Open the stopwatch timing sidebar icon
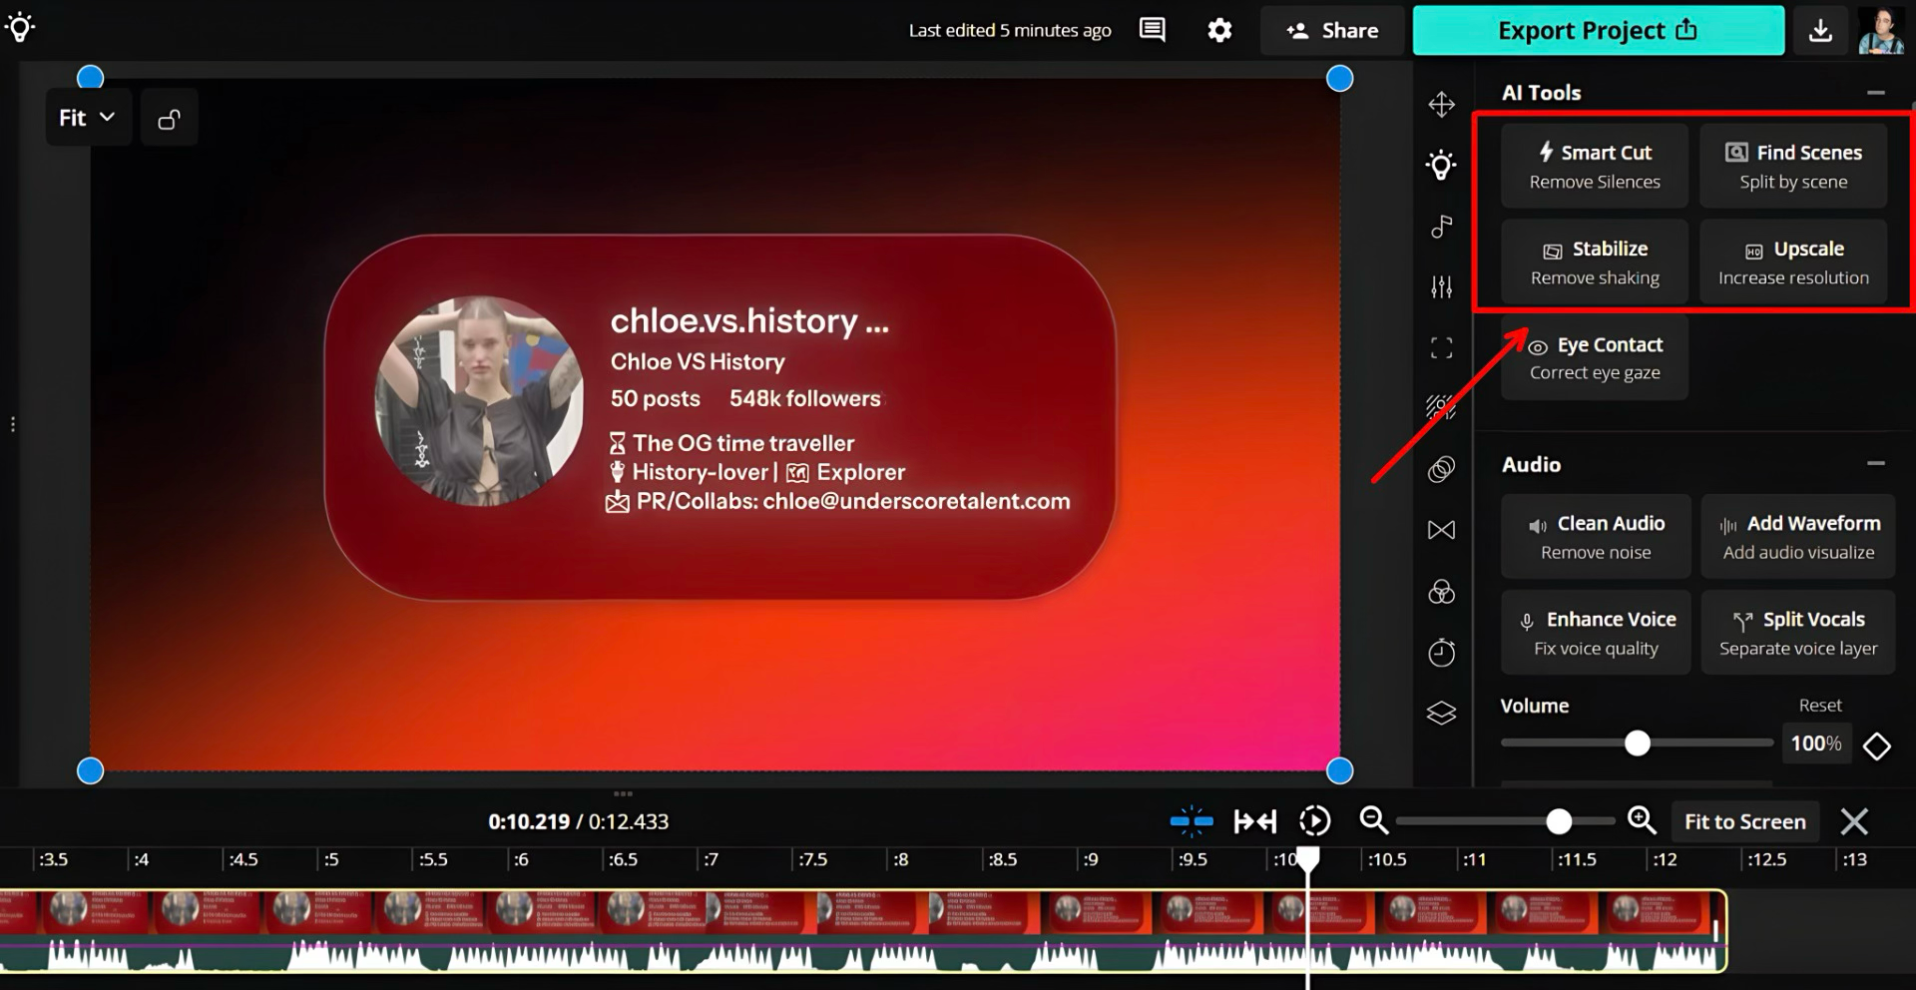 [1441, 652]
